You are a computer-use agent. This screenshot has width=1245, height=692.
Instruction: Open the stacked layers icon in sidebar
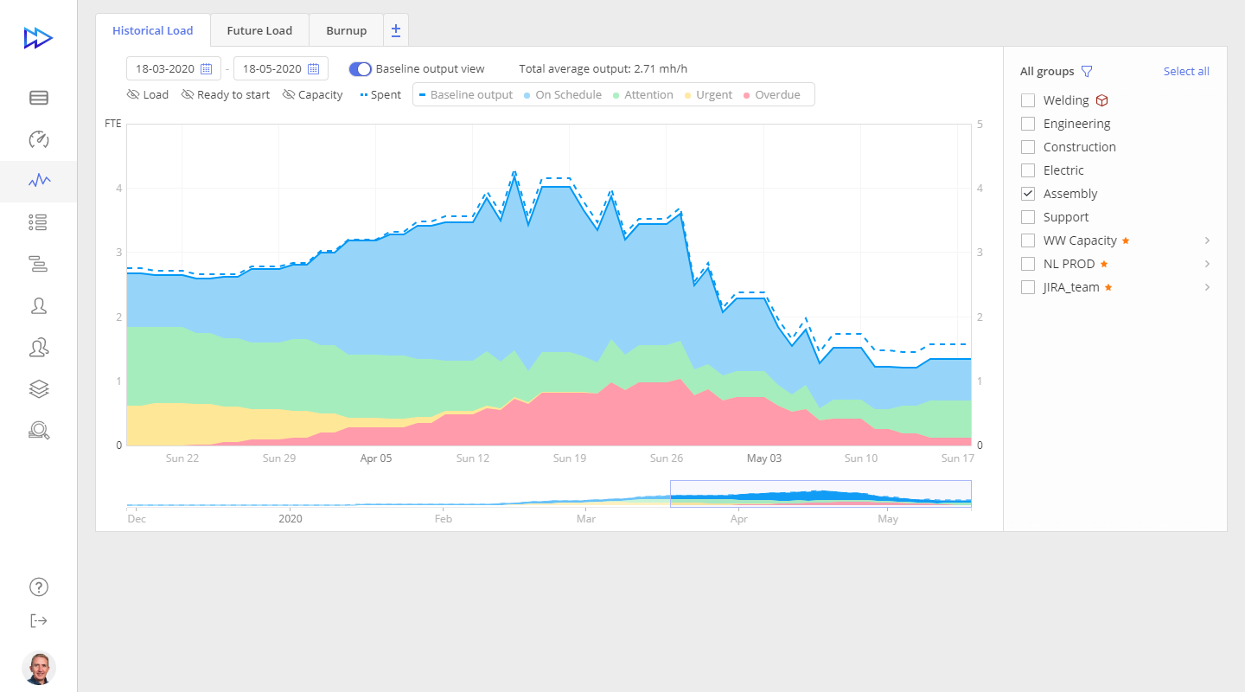[x=39, y=389]
